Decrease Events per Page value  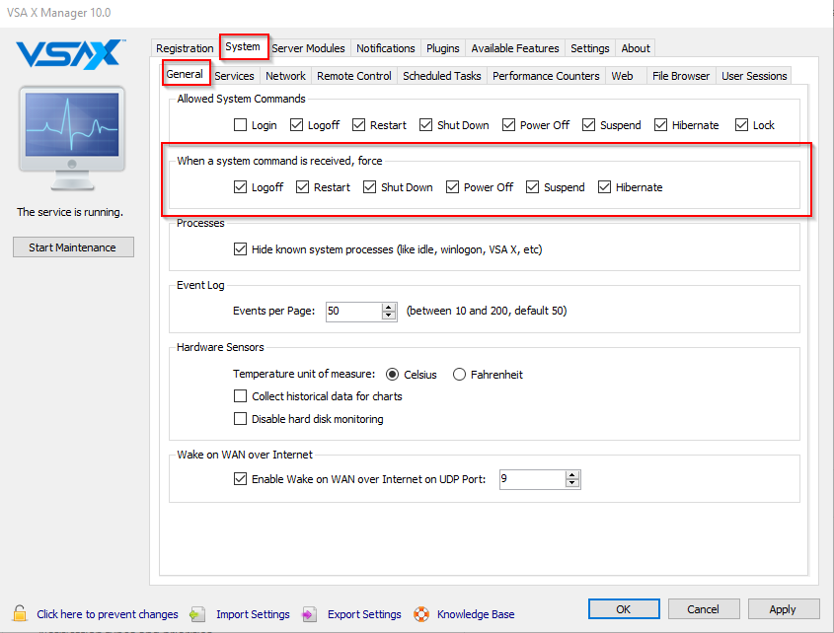(x=389, y=316)
